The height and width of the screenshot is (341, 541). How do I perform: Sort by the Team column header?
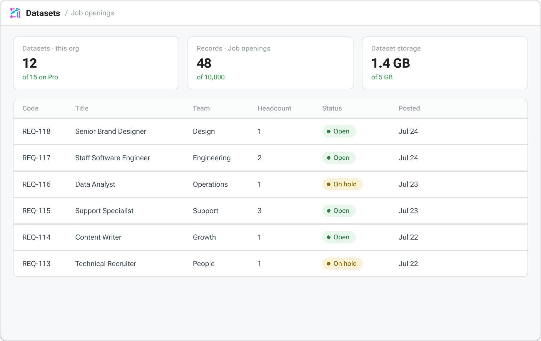[x=201, y=108]
